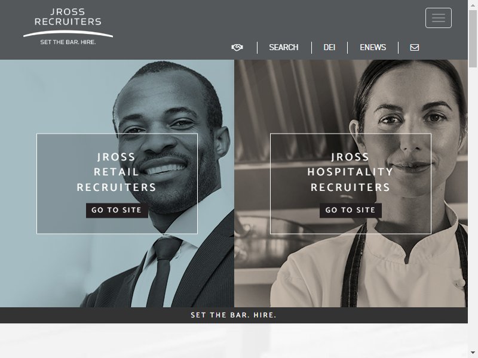Screen dimensions: 478x358
Task: Click the dark SET THE BAR. HIRE. banner
Action: [234, 315]
